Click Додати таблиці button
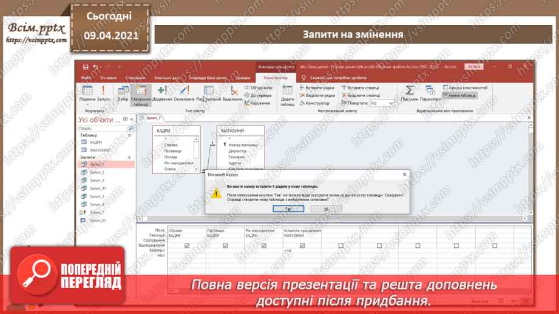559x314 pixels. click(287, 95)
